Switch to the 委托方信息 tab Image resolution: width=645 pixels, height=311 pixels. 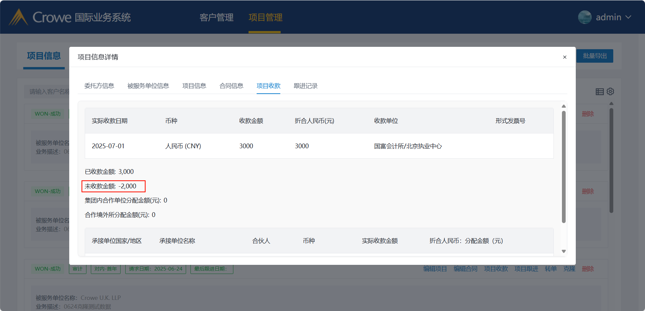(x=99, y=86)
